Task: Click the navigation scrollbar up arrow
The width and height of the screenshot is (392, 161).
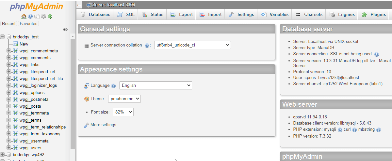Action: (73, 36)
